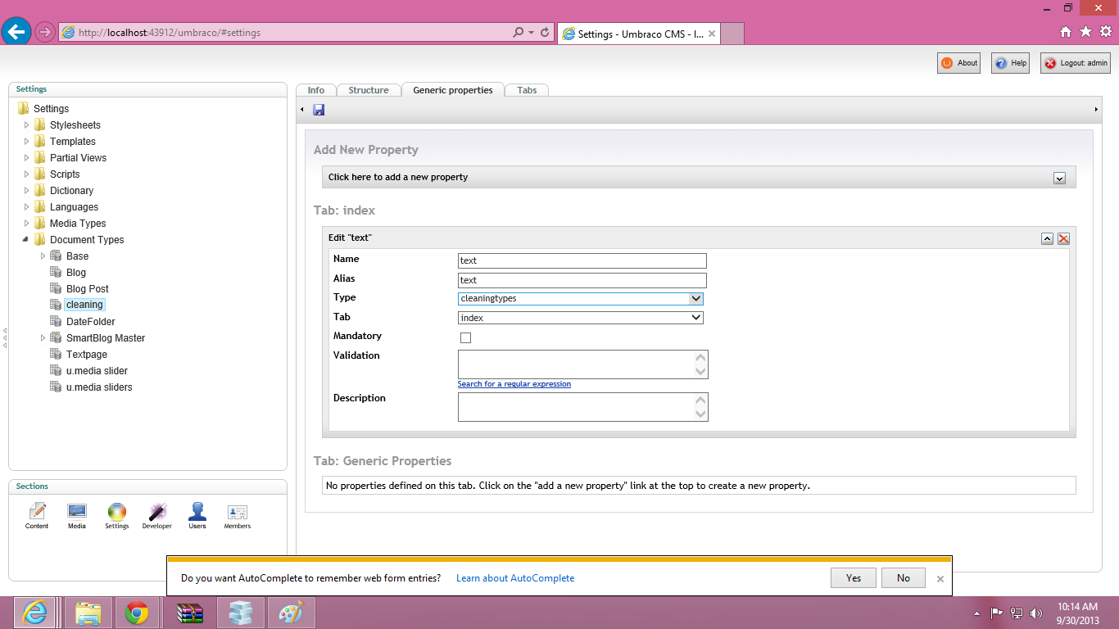Select the Settings - Umbraco CMS browser tab
The width and height of the screenshot is (1119, 629).
coord(638,34)
